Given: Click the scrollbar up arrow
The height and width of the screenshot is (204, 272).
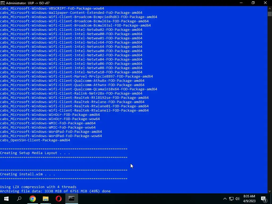Looking at the screenshot, I should pyautogui.click(x=270, y=8).
